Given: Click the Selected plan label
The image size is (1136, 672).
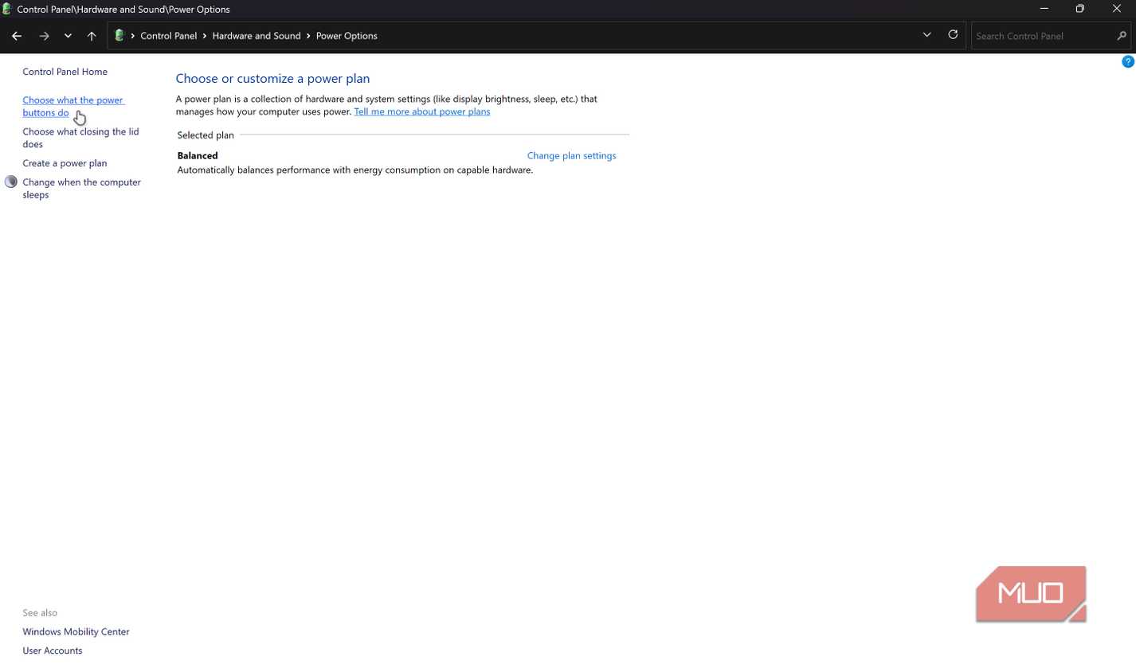Looking at the screenshot, I should (206, 135).
